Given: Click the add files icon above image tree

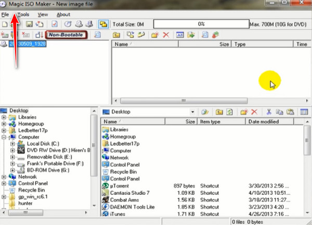Looking at the screenshot, I should coord(4,35).
